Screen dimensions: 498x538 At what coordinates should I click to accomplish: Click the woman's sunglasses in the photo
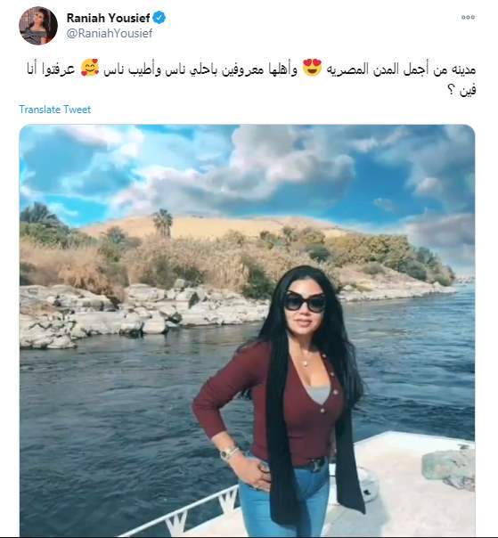point(305,302)
